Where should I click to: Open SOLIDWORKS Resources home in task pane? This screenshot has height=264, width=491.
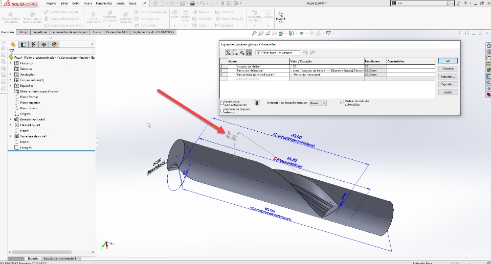point(488,45)
